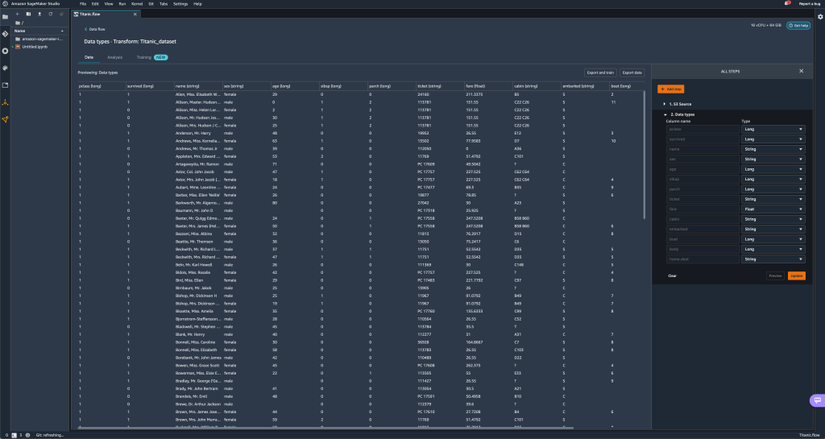The image size is (825, 439).
Task: Open the type dropdown for name
Action: [x=773, y=149]
